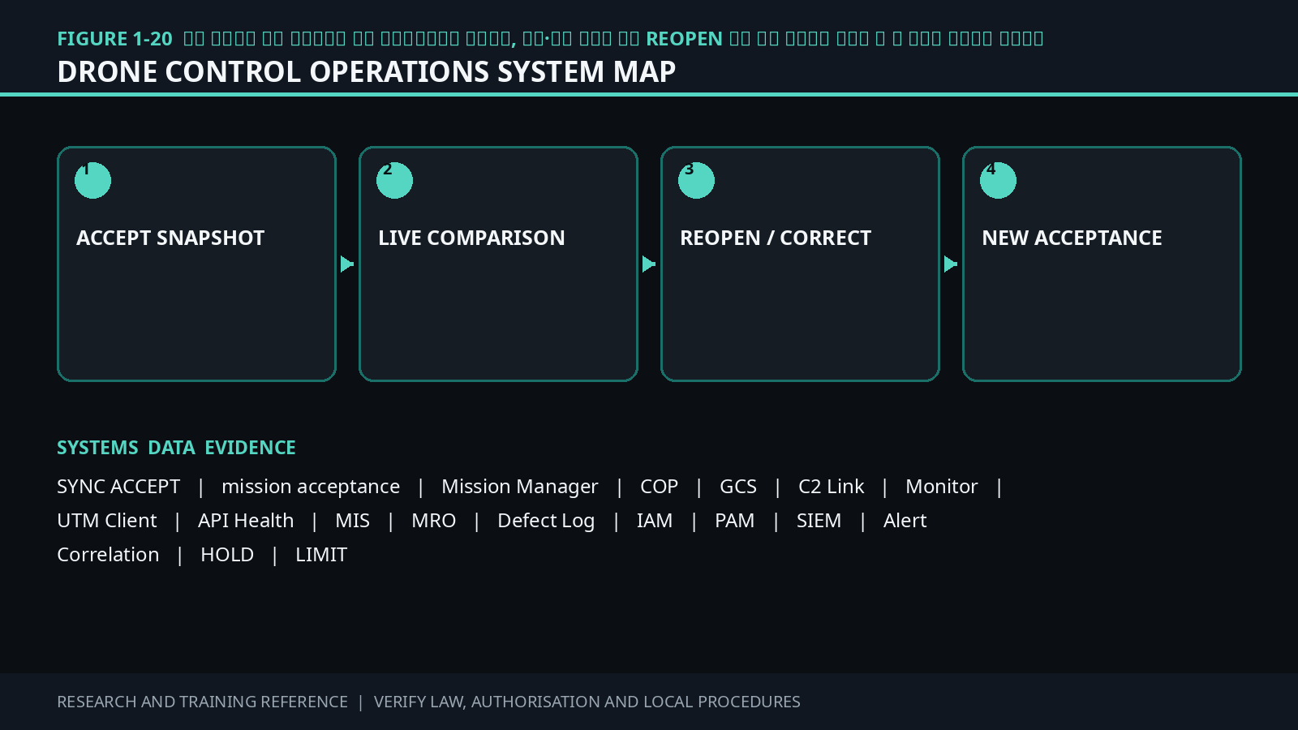
Task: Select the REOPEN / CORRECT card title
Action: tap(776, 238)
